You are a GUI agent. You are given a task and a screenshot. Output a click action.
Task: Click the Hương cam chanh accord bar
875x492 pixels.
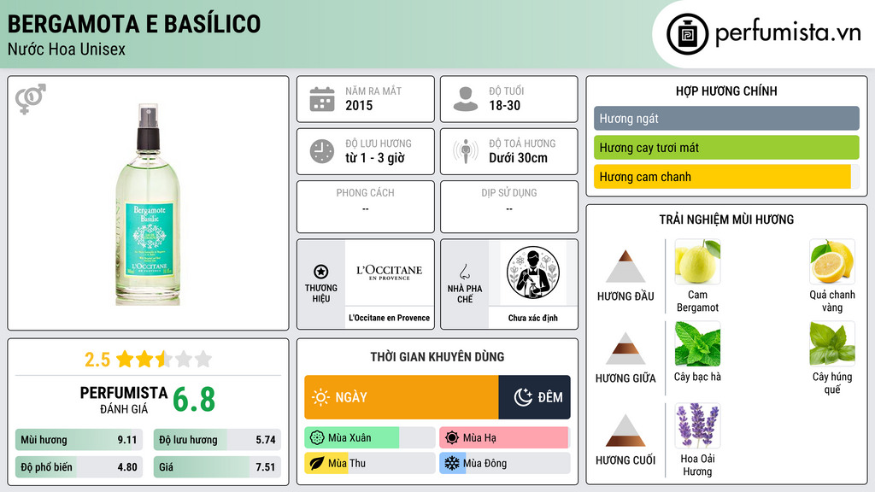point(726,176)
